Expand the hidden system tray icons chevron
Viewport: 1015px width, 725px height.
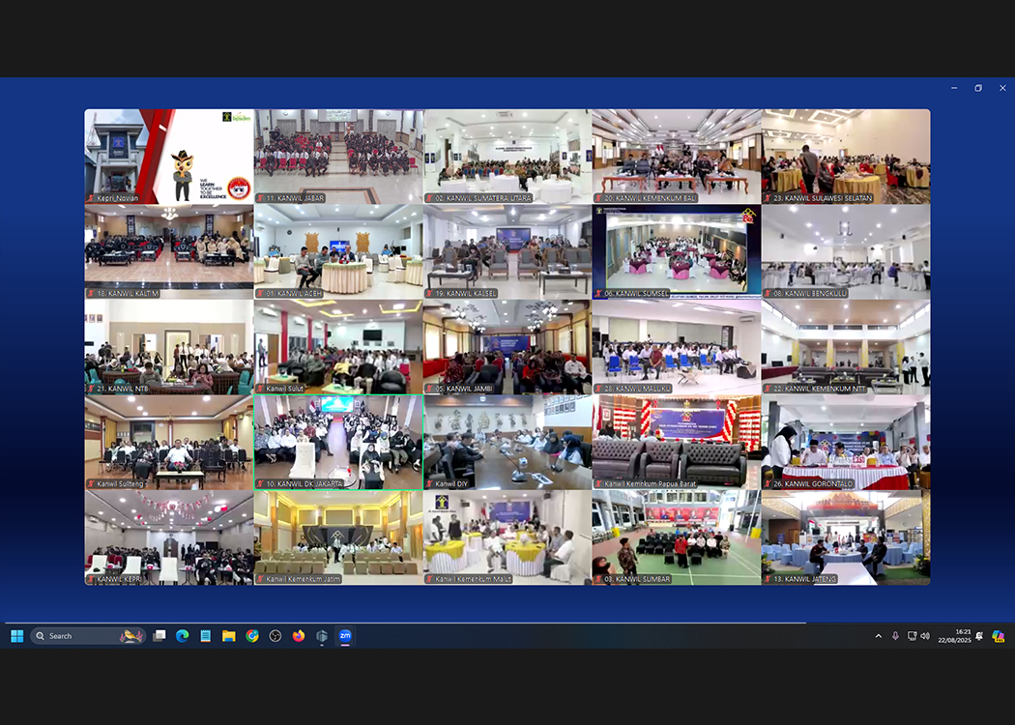pos(878,636)
